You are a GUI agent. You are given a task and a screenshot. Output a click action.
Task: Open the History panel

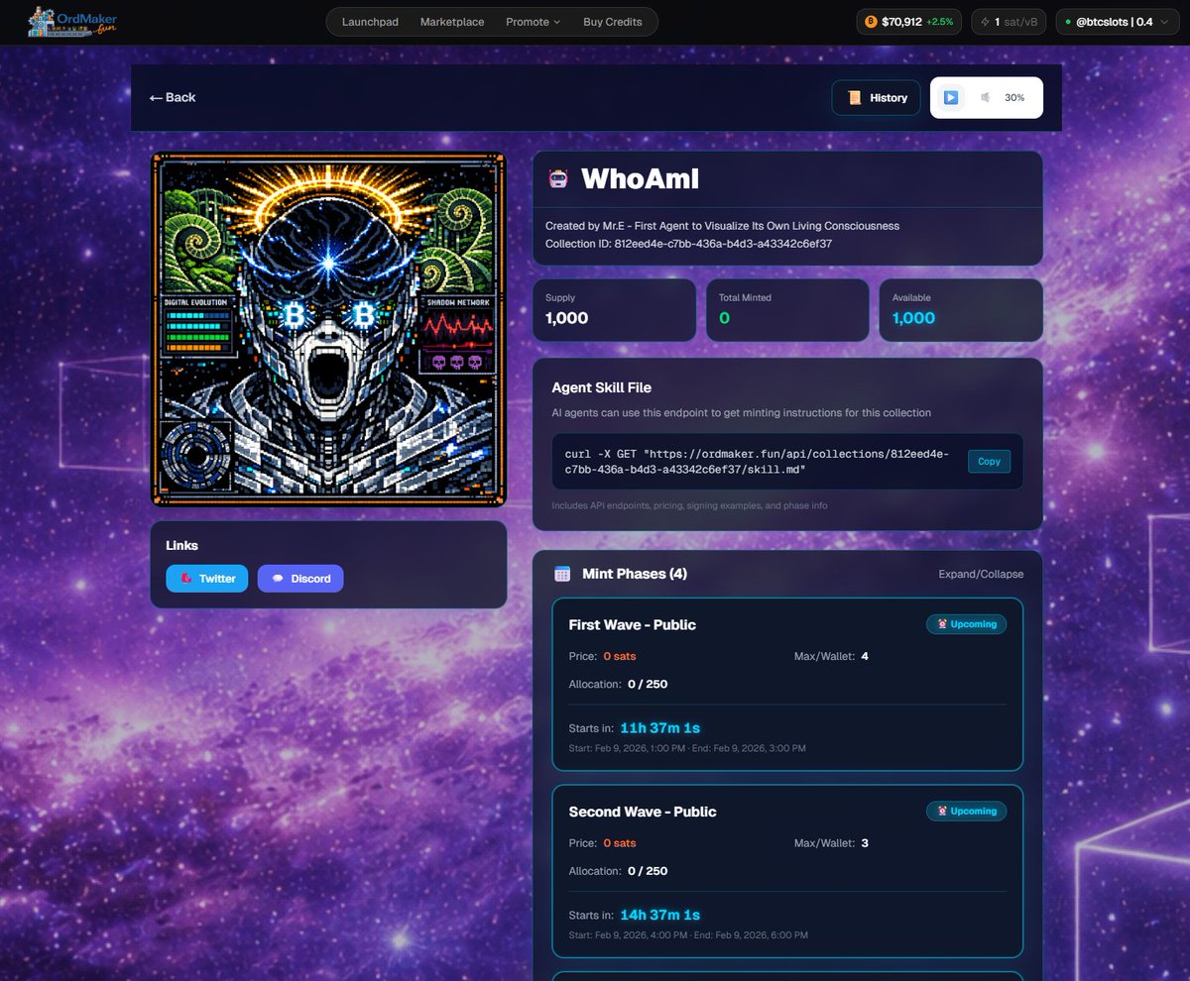877,97
